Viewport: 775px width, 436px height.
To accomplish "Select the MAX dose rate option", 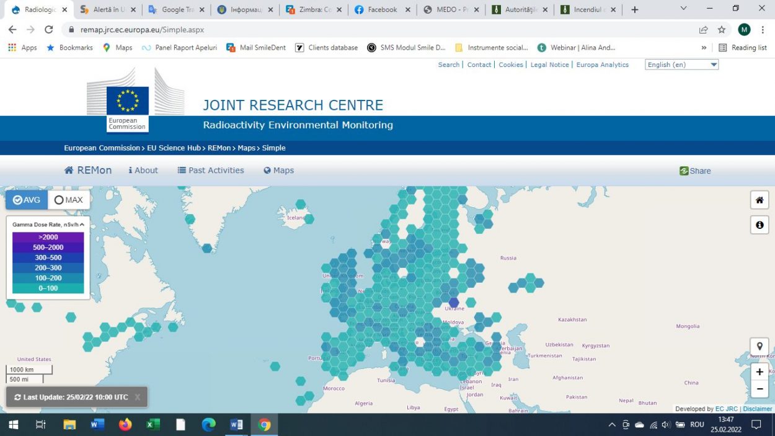I will [69, 200].
